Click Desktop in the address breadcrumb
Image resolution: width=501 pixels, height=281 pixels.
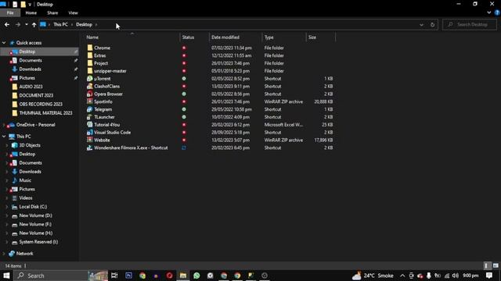(x=84, y=24)
